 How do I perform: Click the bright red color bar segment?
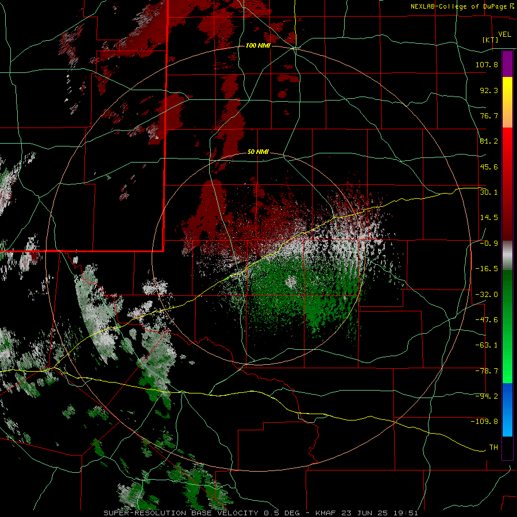click(507, 142)
